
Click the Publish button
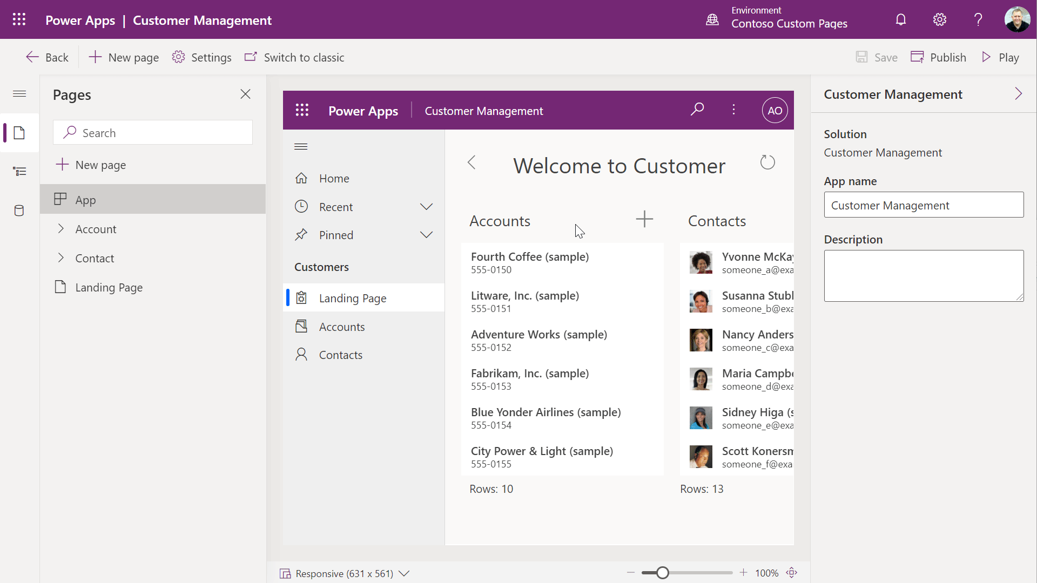pos(938,57)
